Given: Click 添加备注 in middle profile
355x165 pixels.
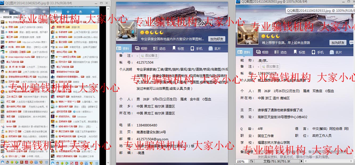Looking at the screenshot, I should 149,56.
